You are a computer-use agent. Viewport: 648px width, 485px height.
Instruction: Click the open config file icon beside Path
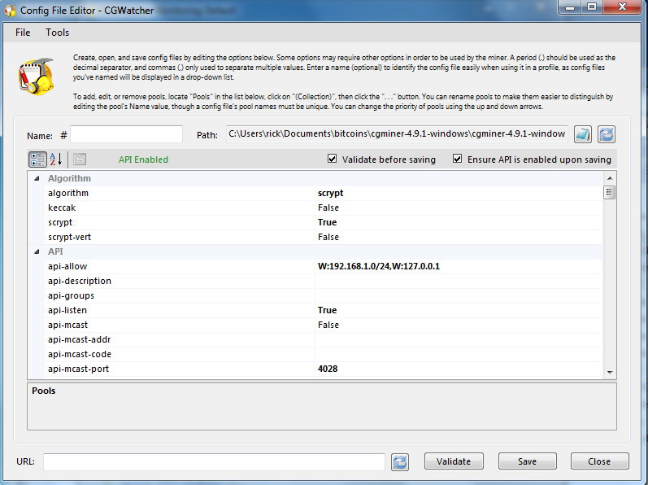click(583, 134)
